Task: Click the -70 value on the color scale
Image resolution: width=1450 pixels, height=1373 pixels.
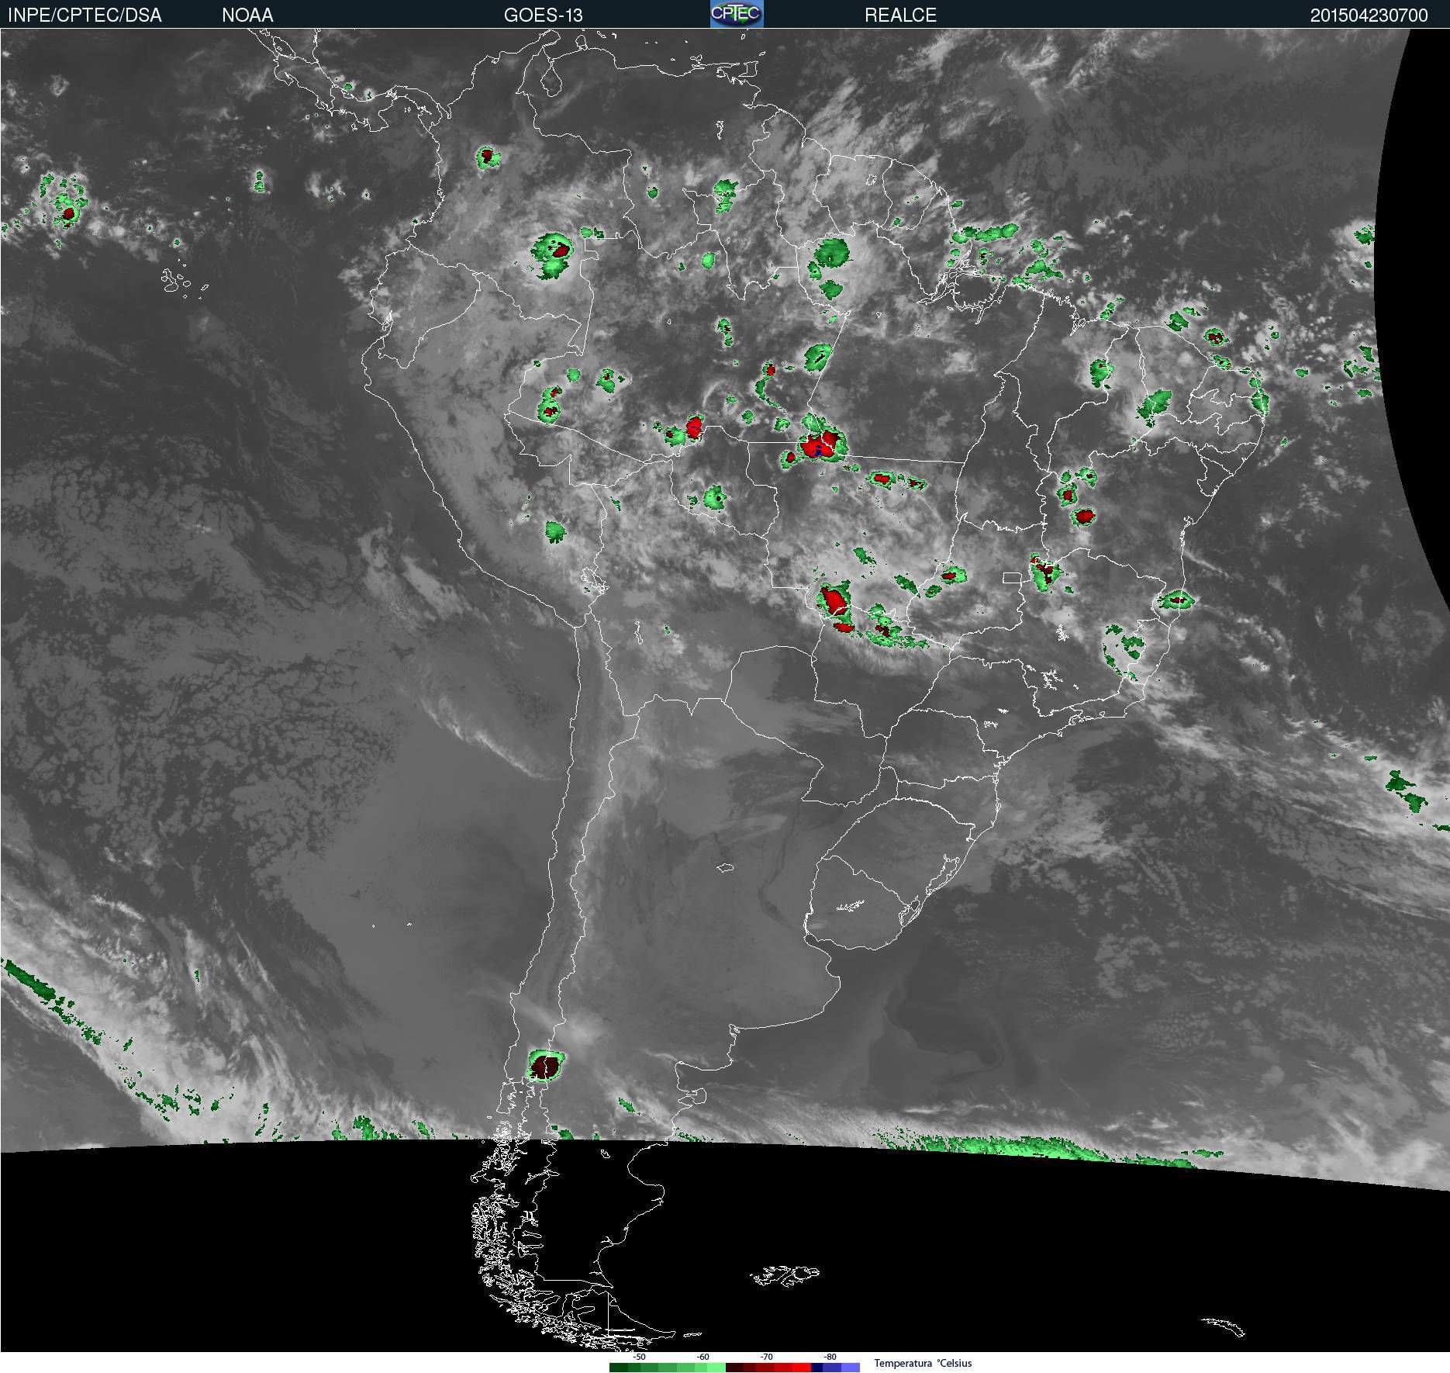Action: 766,1357
